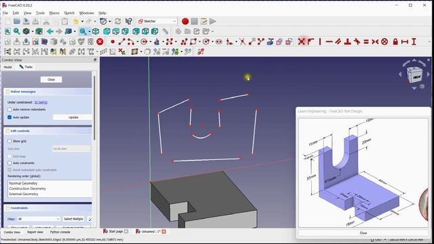This screenshot has height=244, width=434.
Task: Enable Auto remove redundants checkbox
Action: coord(9,110)
